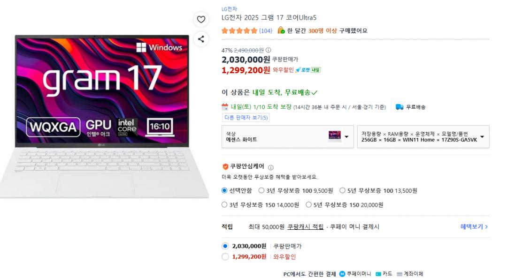
Task: Expand 혜택보기 benefits link
Action: click(x=474, y=226)
